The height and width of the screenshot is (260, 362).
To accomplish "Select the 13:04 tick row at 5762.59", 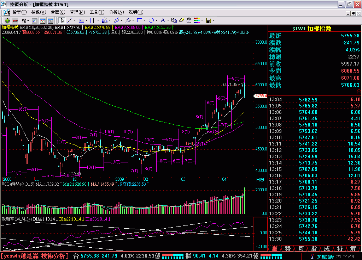I will pyautogui.click(x=315, y=100).
